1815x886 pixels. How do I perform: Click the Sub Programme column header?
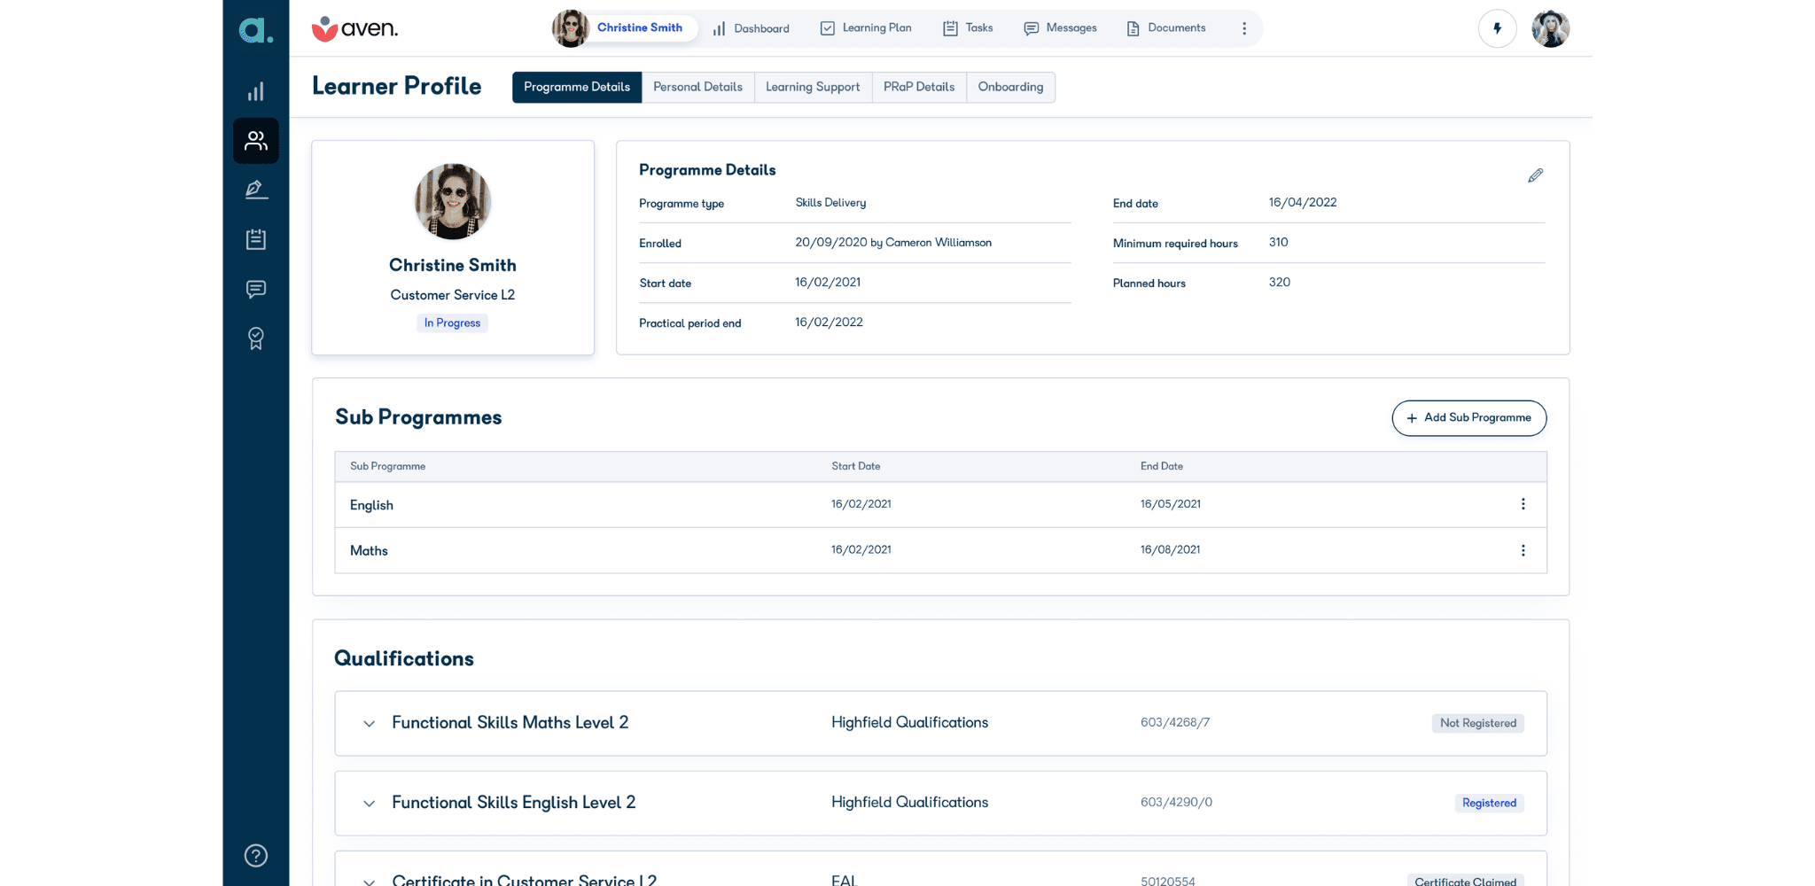387,466
